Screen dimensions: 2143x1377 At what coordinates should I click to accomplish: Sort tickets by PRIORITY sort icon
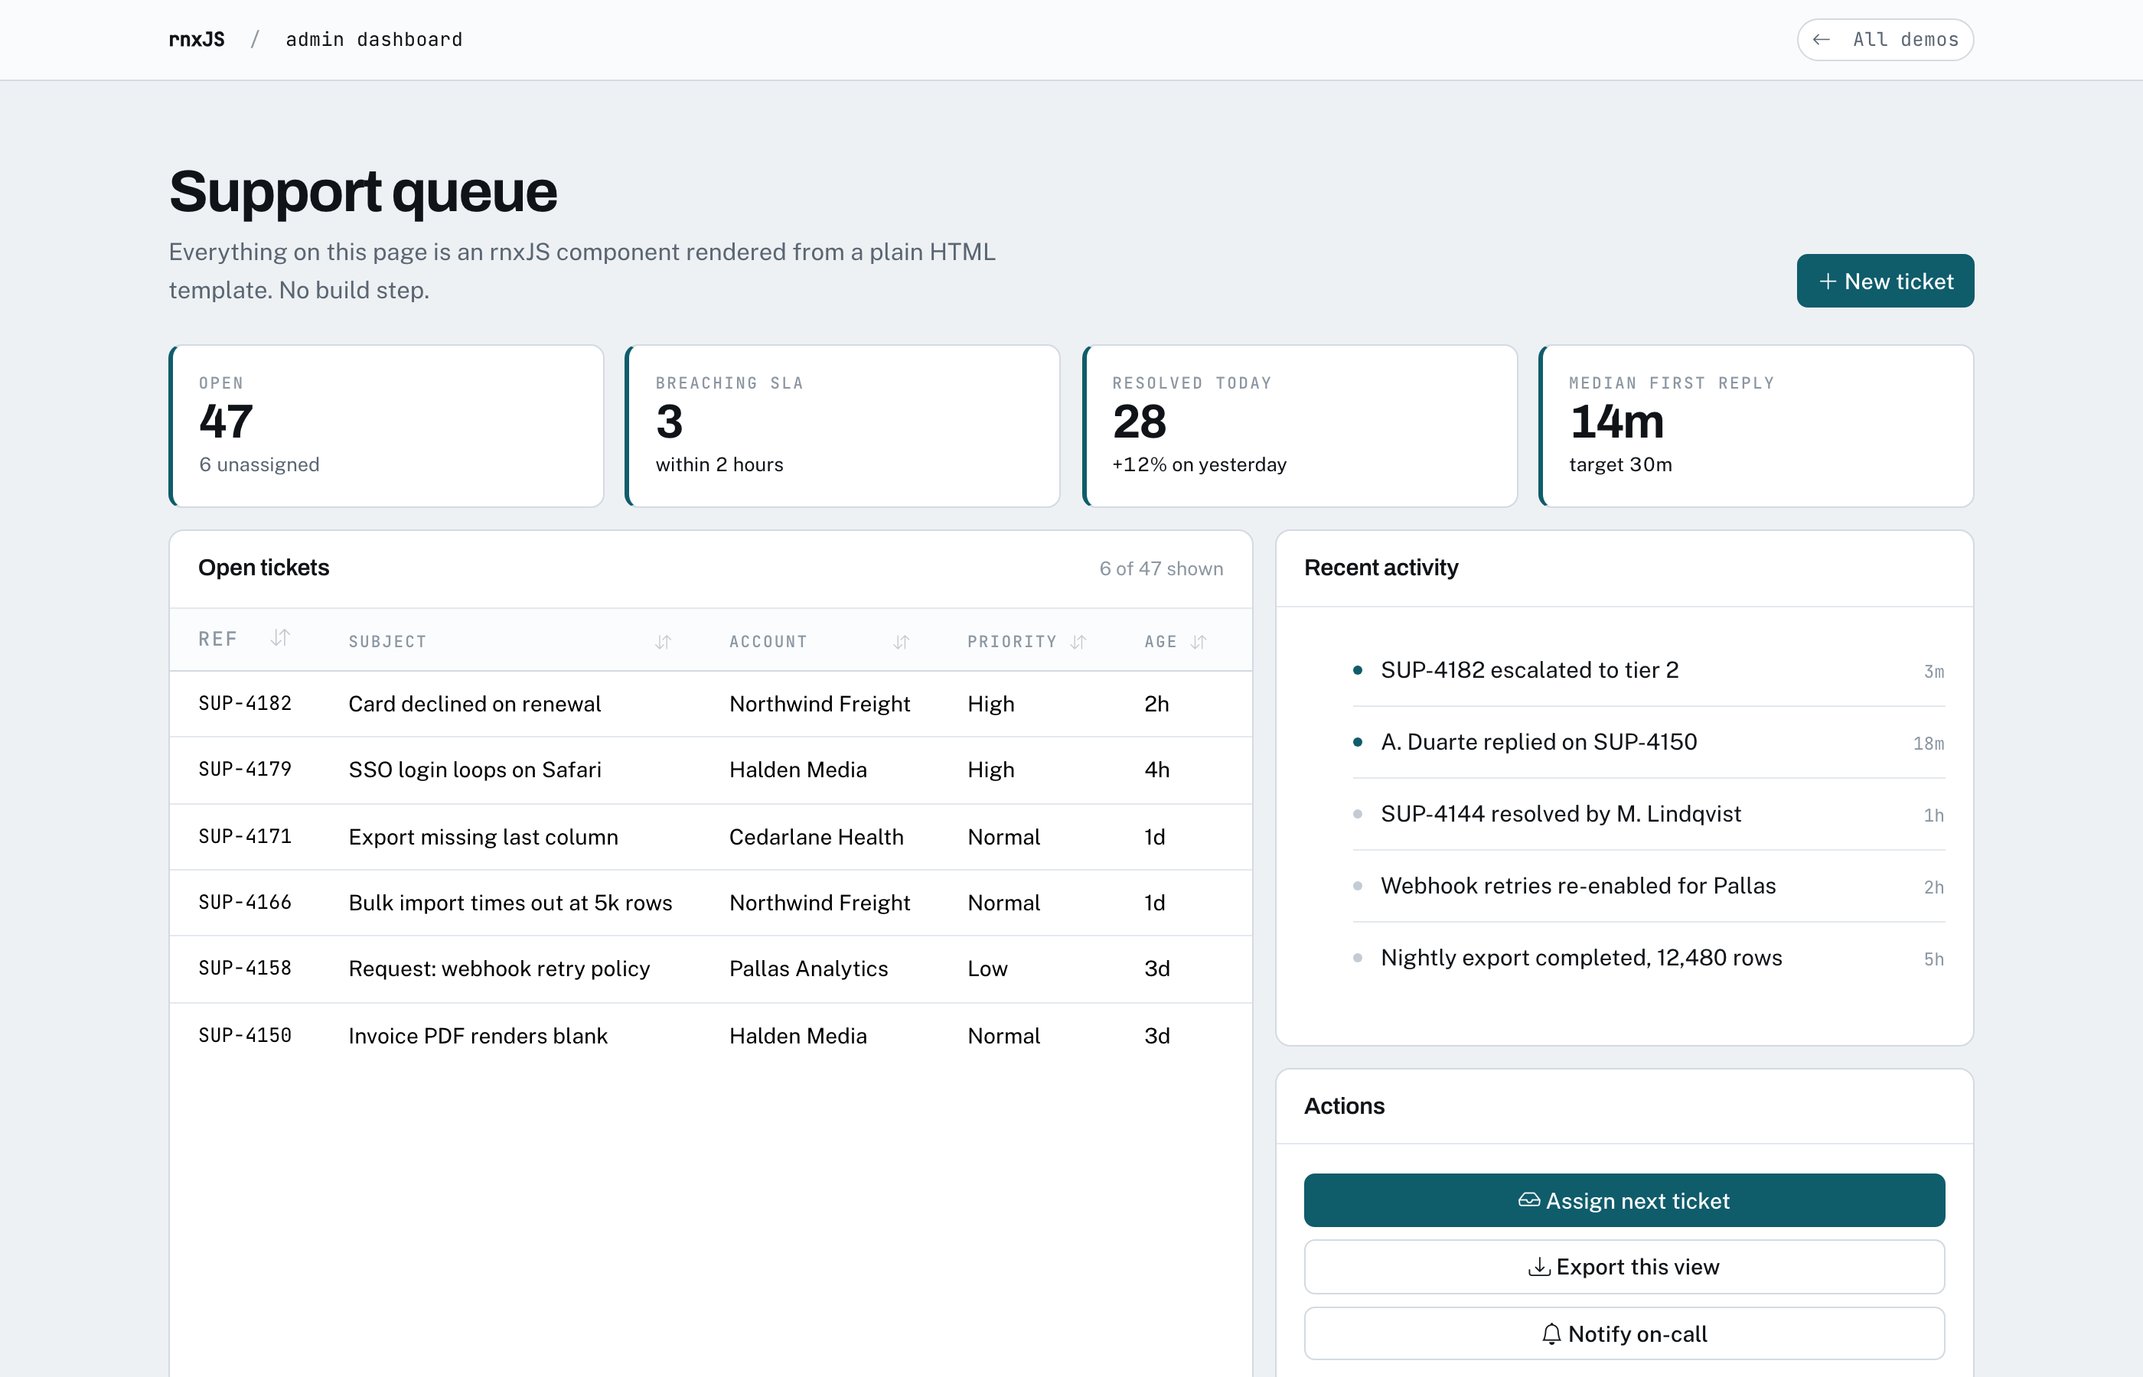click(1078, 642)
